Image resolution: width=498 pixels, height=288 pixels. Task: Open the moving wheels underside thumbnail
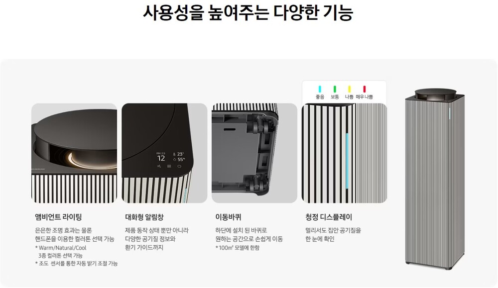[254, 153]
